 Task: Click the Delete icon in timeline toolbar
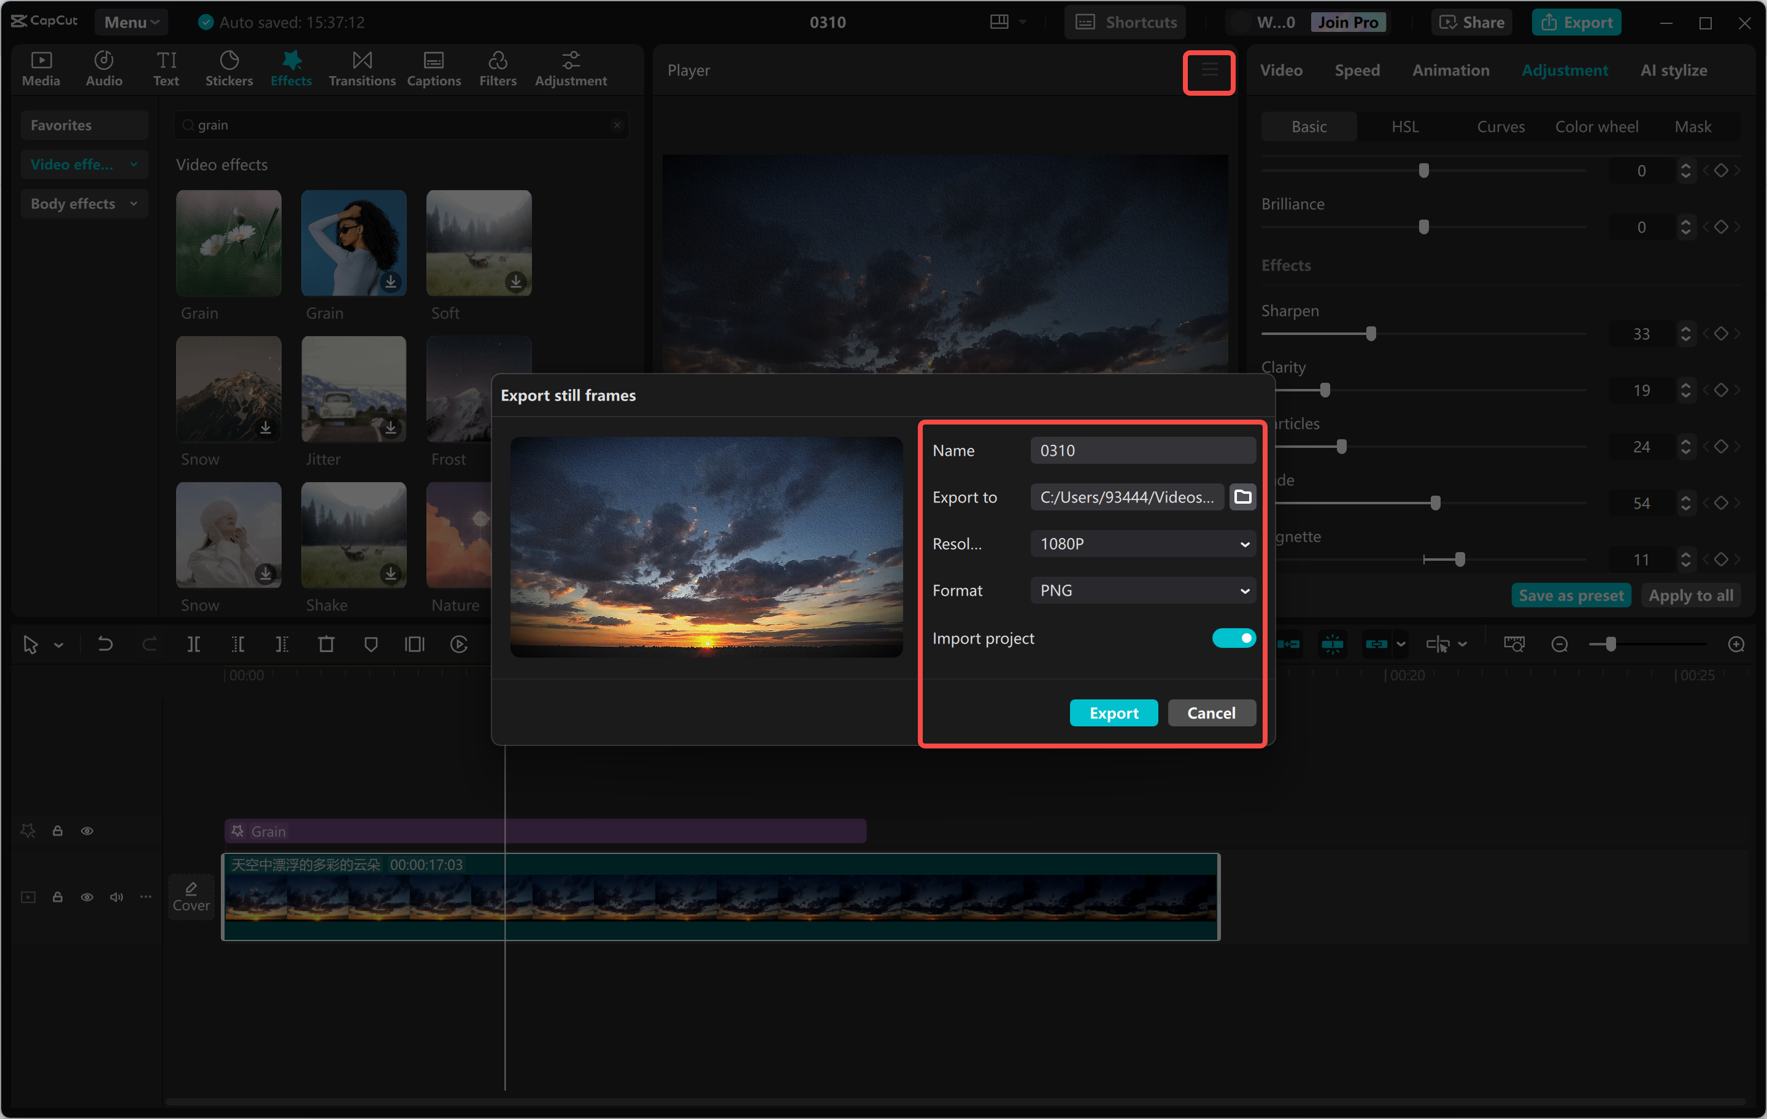tap(327, 644)
